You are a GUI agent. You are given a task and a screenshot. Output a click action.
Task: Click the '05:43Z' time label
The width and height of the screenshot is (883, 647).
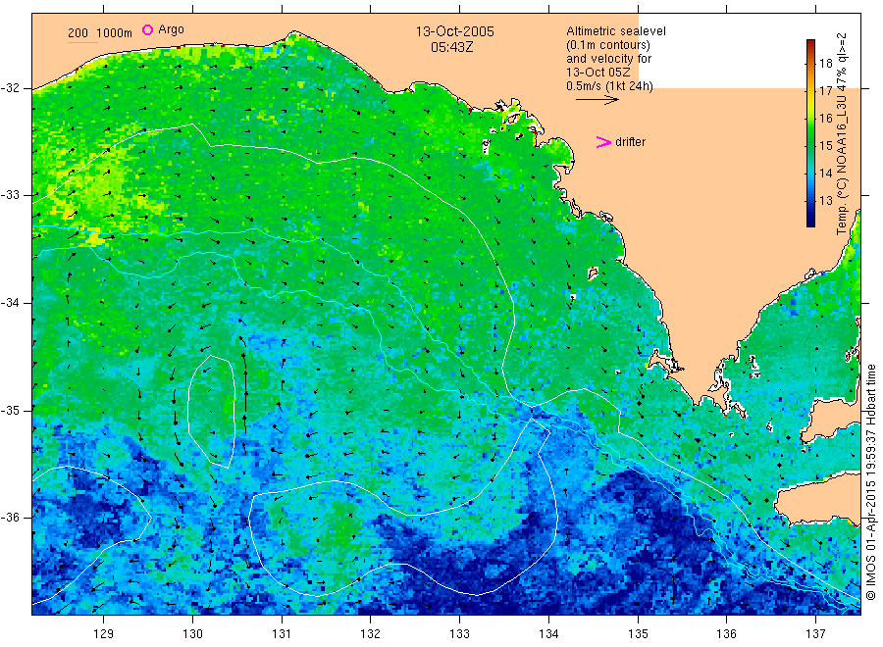451,48
